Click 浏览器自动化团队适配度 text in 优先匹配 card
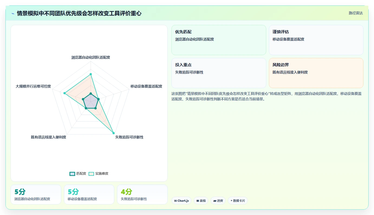 click(x=194, y=39)
